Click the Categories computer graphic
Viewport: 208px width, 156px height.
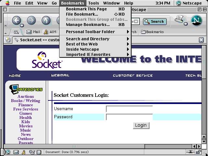[26, 89]
